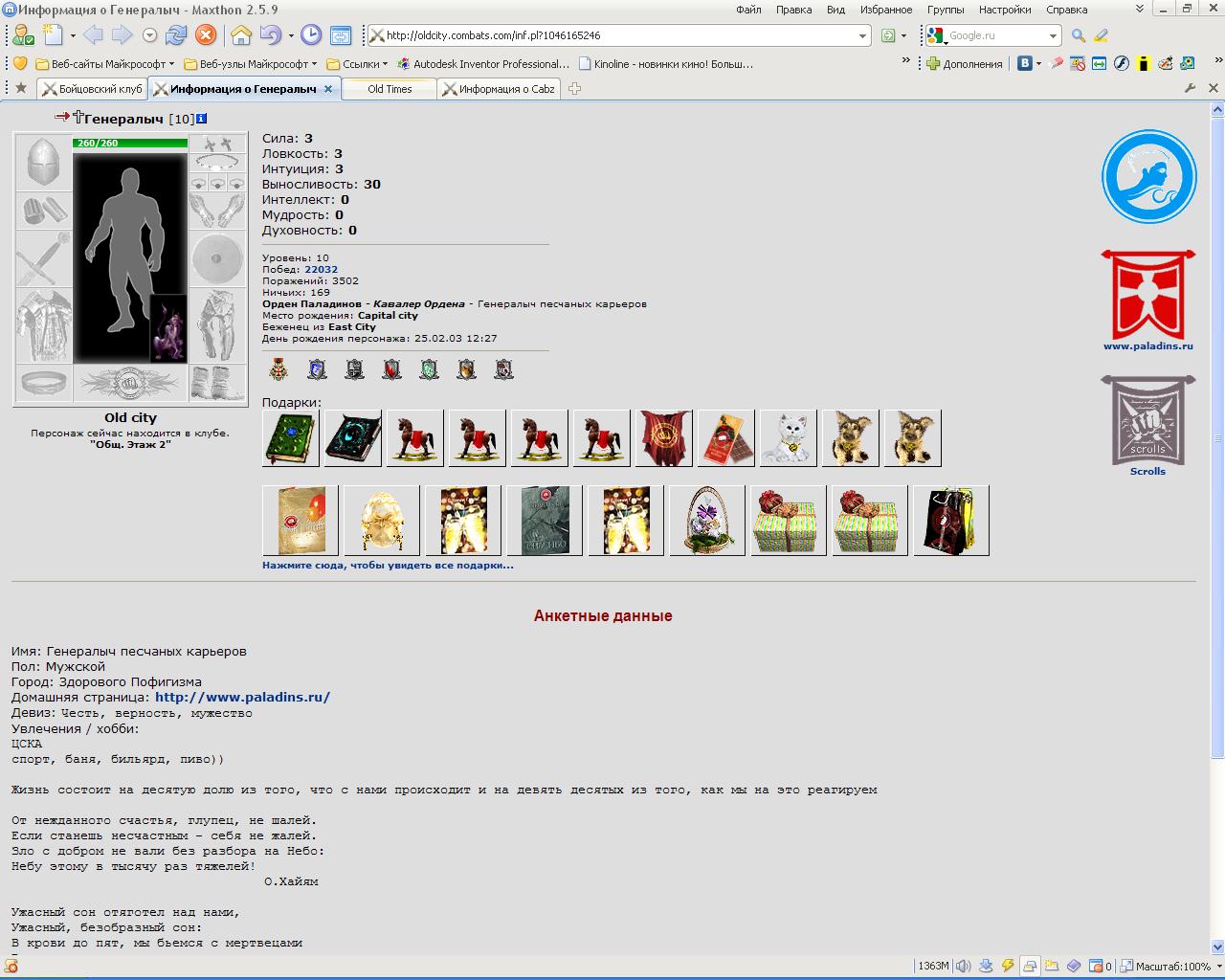
Task: Click the user account icon in toolbar
Action: tap(24, 35)
